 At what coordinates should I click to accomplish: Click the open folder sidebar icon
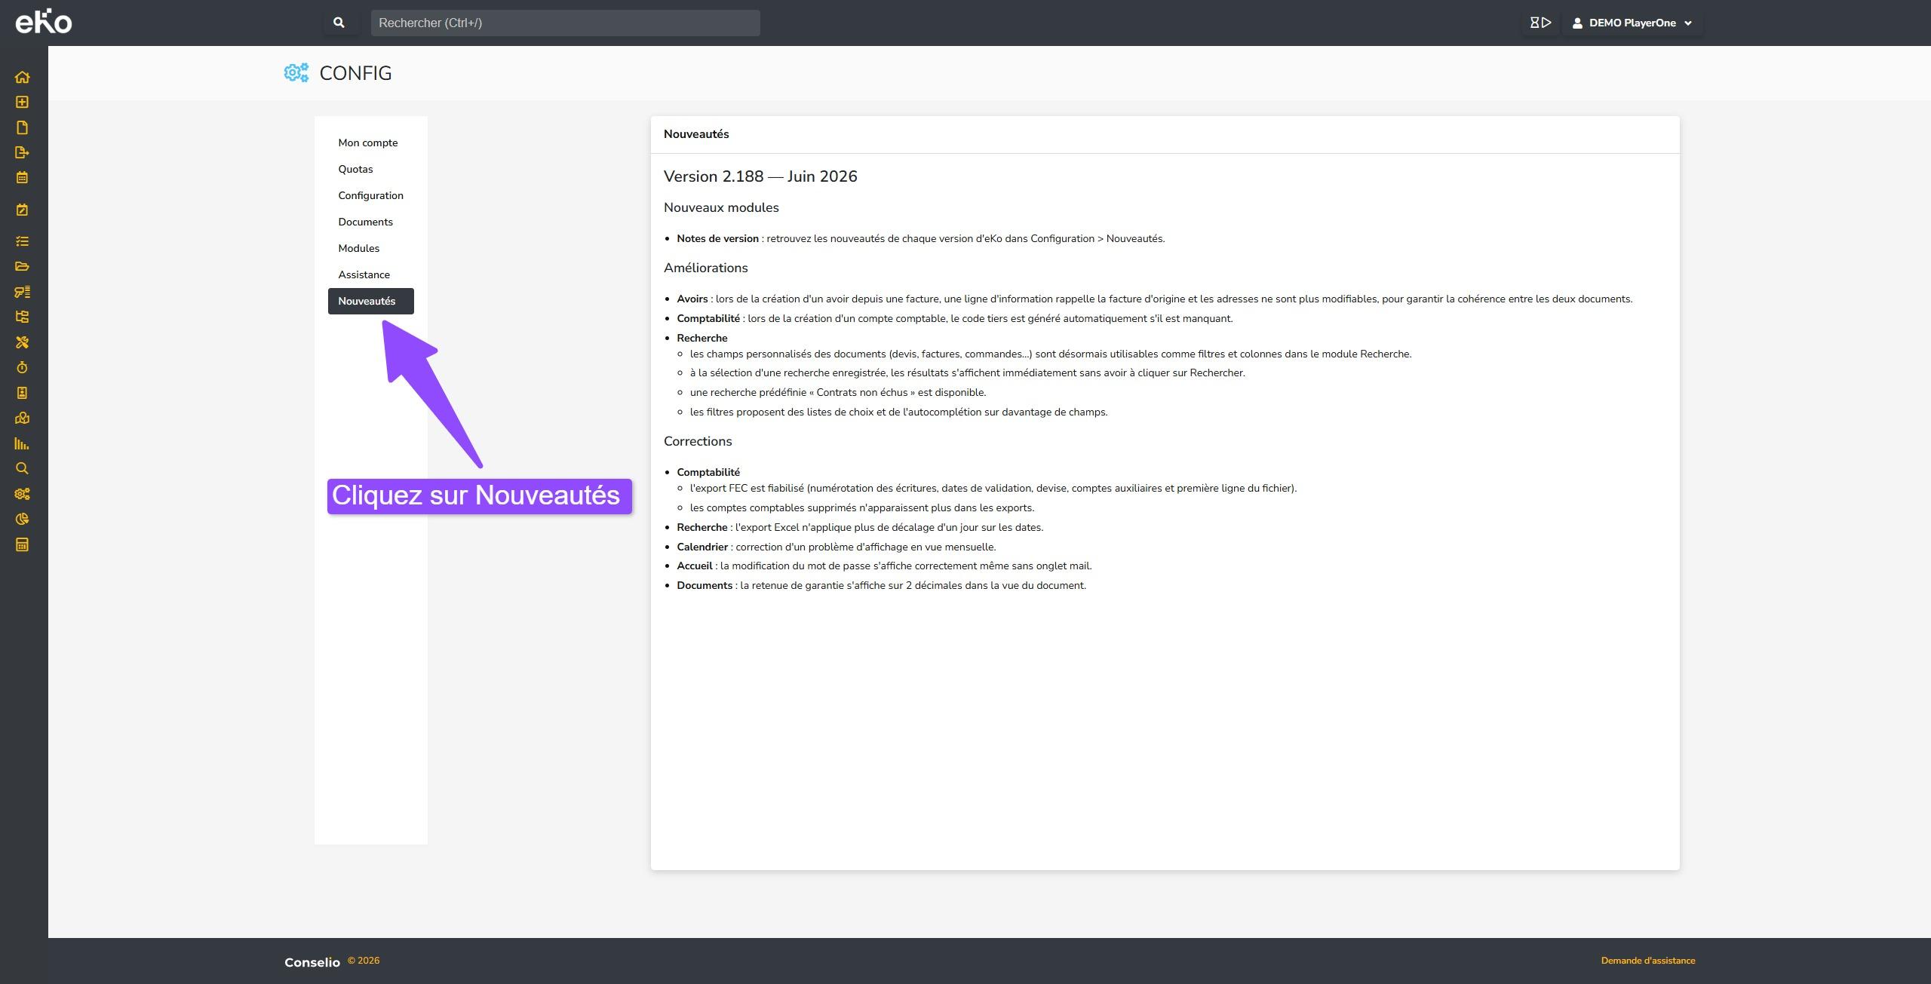coord(22,266)
